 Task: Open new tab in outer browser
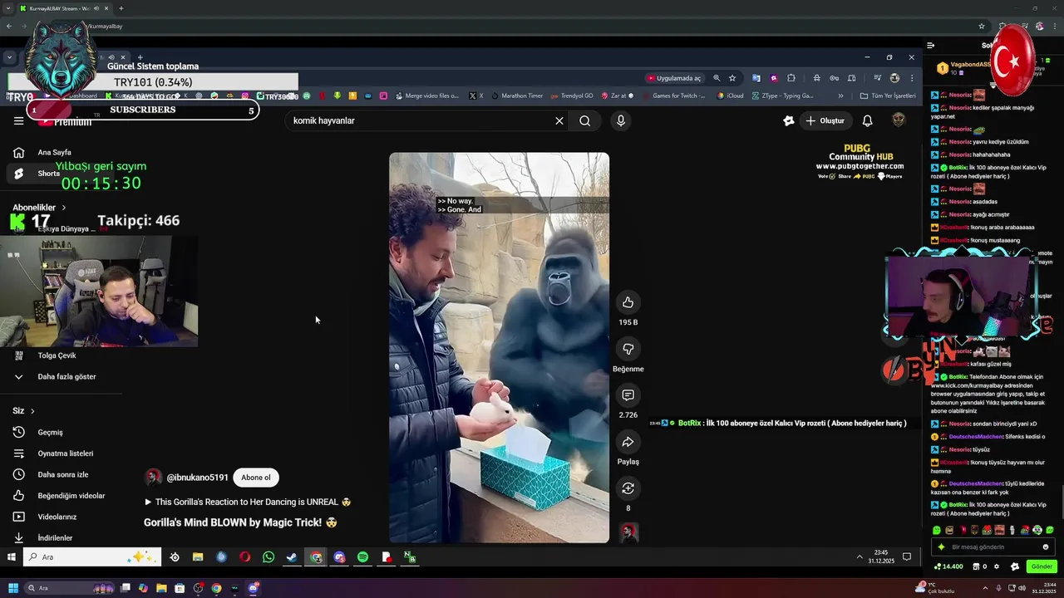(x=121, y=8)
